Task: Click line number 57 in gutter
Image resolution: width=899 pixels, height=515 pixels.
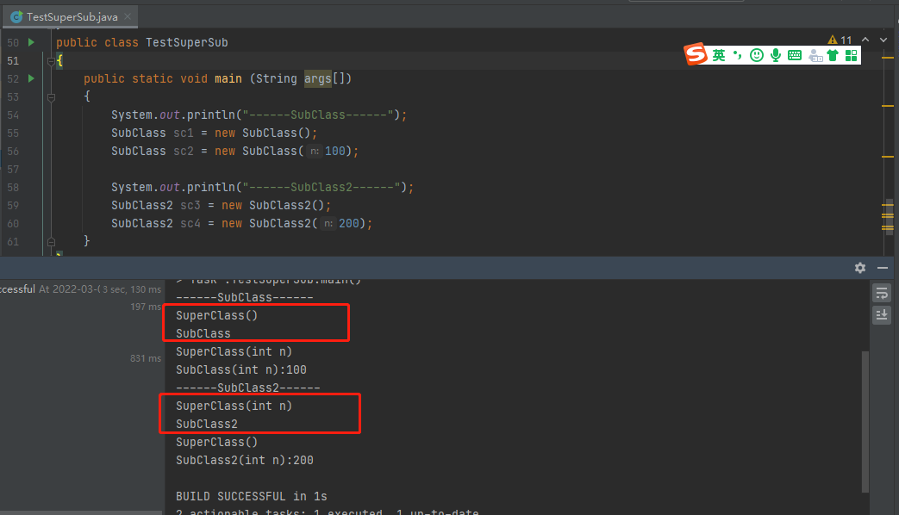Action: pyautogui.click(x=13, y=170)
